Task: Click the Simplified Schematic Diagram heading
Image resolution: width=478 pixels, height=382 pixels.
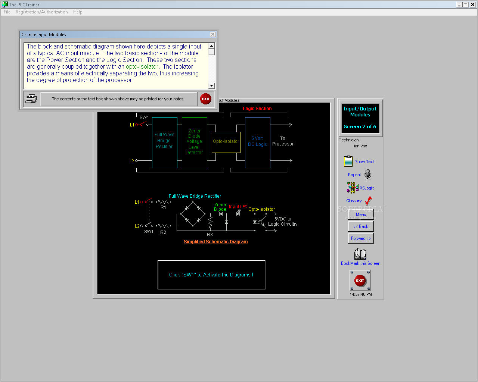Action: (216, 242)
